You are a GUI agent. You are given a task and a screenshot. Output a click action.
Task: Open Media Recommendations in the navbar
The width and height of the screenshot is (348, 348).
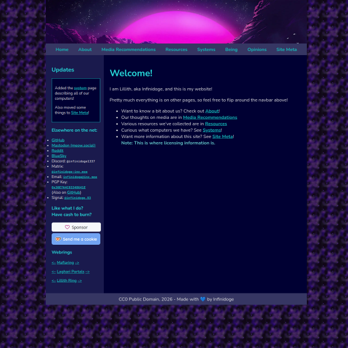click(x=129, y=49)
